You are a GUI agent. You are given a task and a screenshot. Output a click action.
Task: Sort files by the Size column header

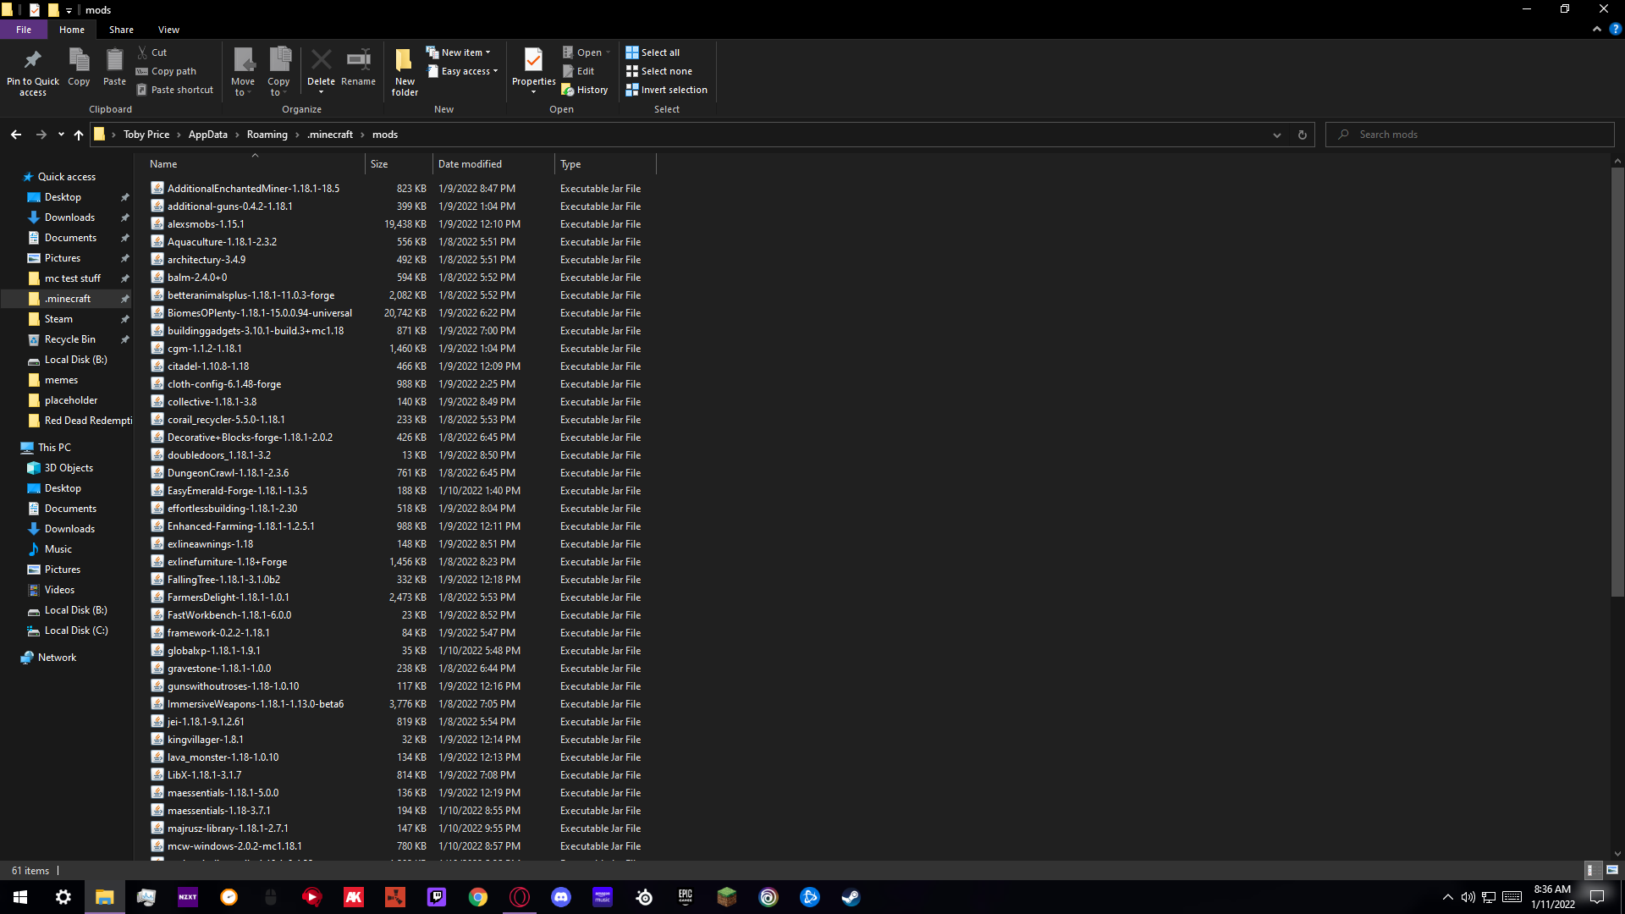399,164
